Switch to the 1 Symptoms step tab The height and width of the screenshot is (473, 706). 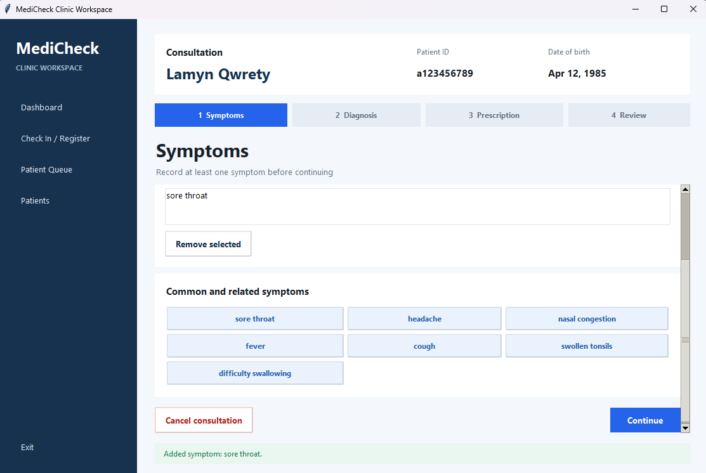click(221, 115)
